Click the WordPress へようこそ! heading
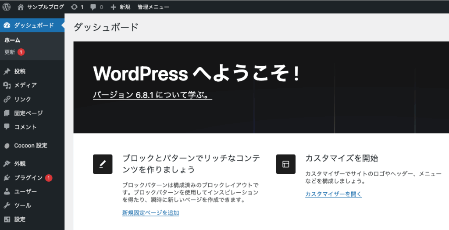This screenshot has height=230, width=449. 196,74
